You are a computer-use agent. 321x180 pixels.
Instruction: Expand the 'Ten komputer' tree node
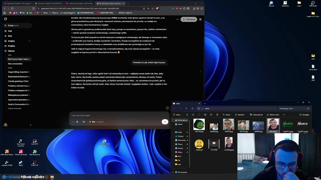(173, 172)
